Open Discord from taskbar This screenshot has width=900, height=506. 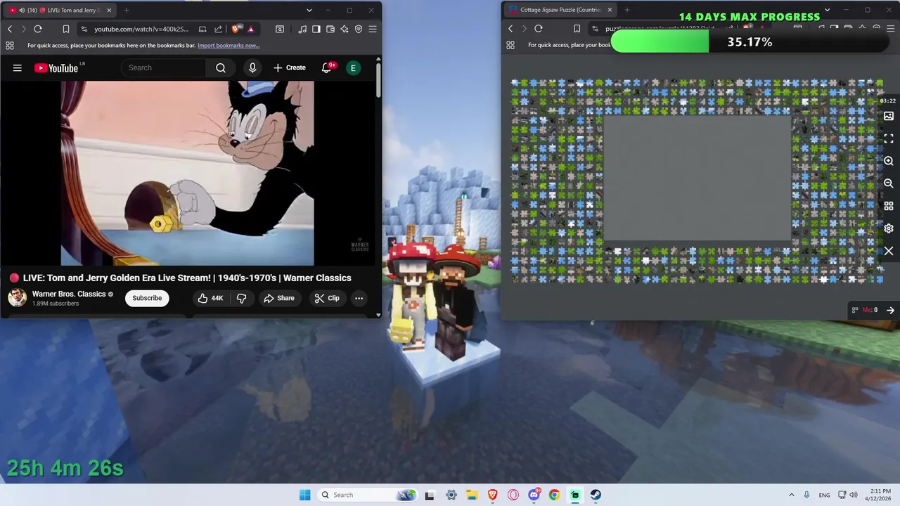coord(534,495)
